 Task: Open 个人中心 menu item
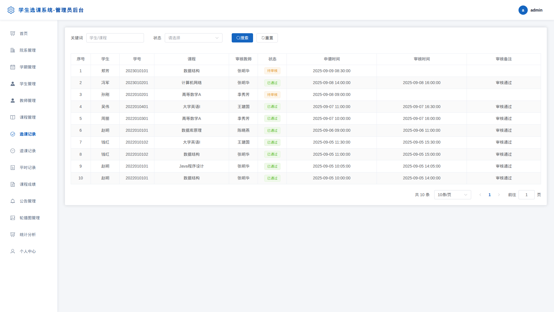[x=29, y=251]
